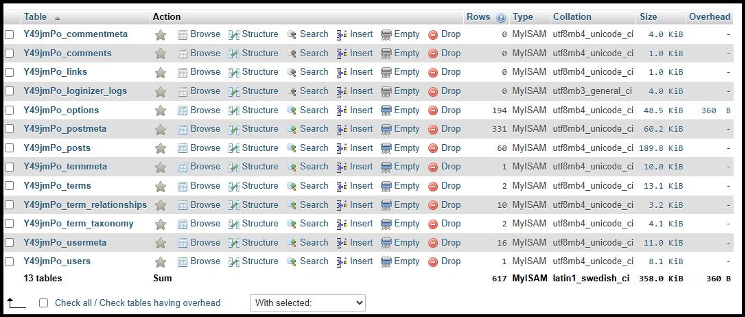
Task: Click favorite star for Y49jmPo_commentmeta table
Action: pyautogui.click(x=161, y=35)
